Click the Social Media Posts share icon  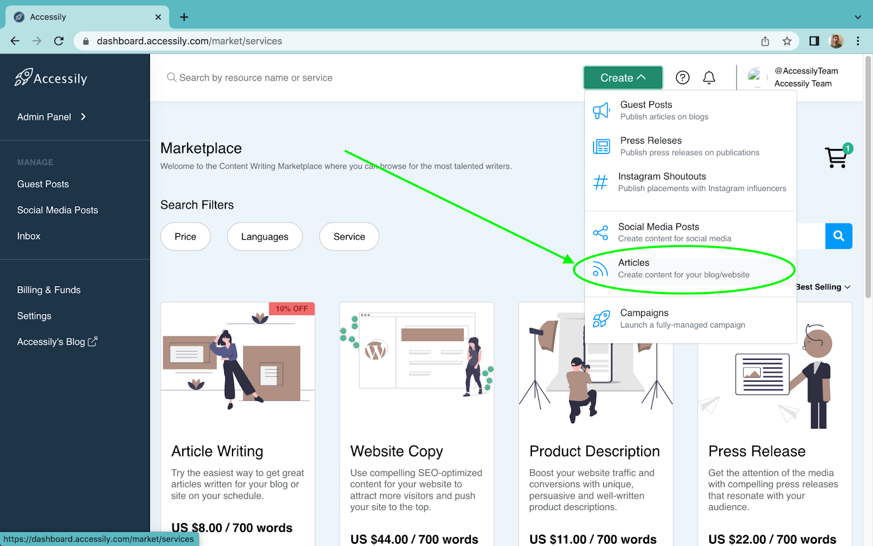[x=600, y=233]
